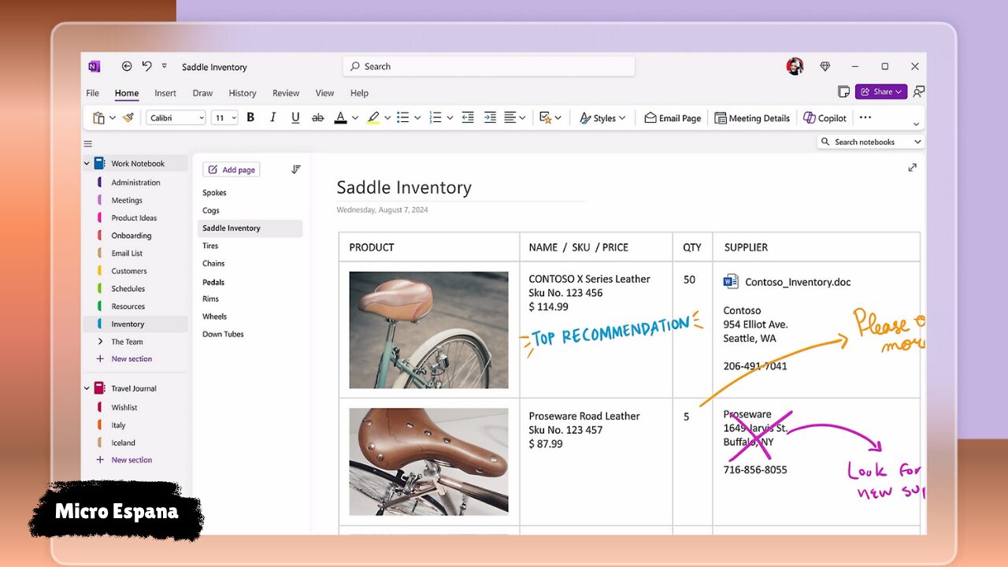This screenshot has width=1008, height=567.
Task: Click the Search box in title bar
Action: click(x=488, y=67)
